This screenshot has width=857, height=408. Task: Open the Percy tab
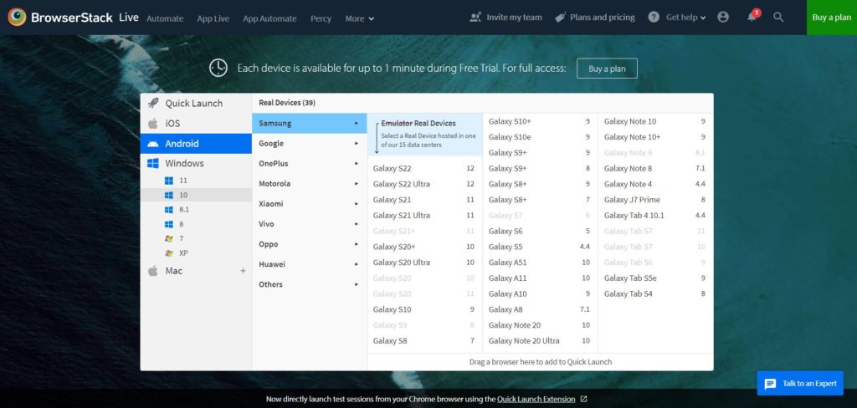[x=321, y=18]
